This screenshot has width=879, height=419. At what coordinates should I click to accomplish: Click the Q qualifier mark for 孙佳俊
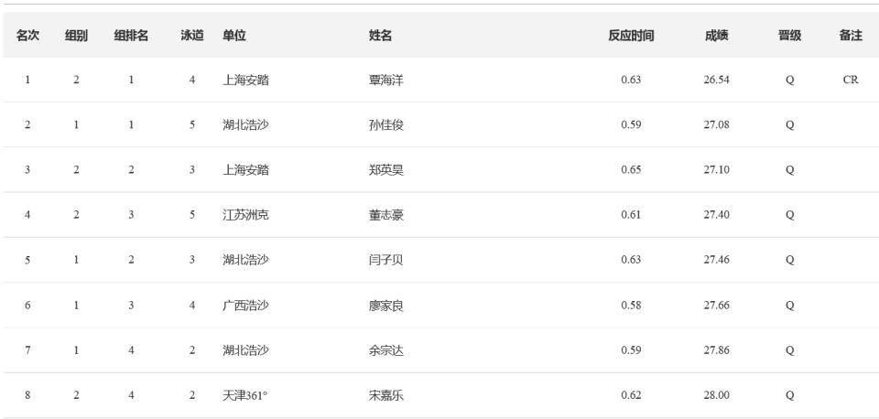point(789,125)
